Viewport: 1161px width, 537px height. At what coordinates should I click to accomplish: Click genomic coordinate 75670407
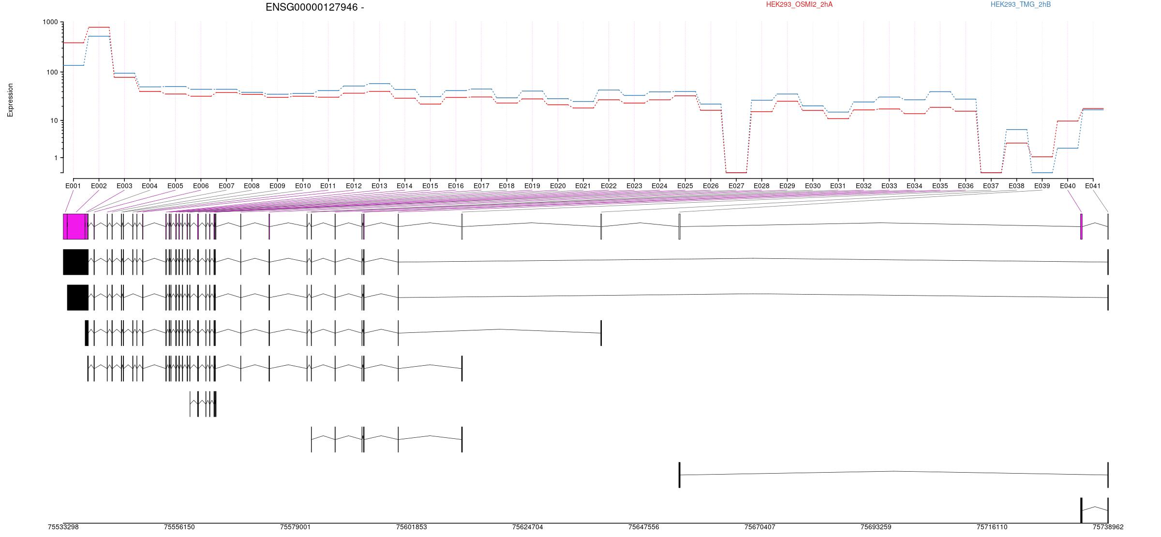coord(760,527)
